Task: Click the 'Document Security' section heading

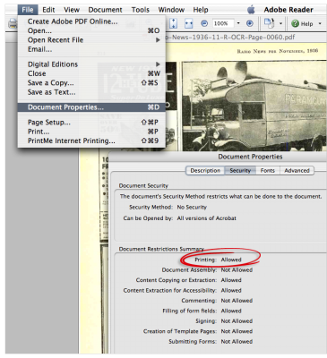Action: [143, 185]
